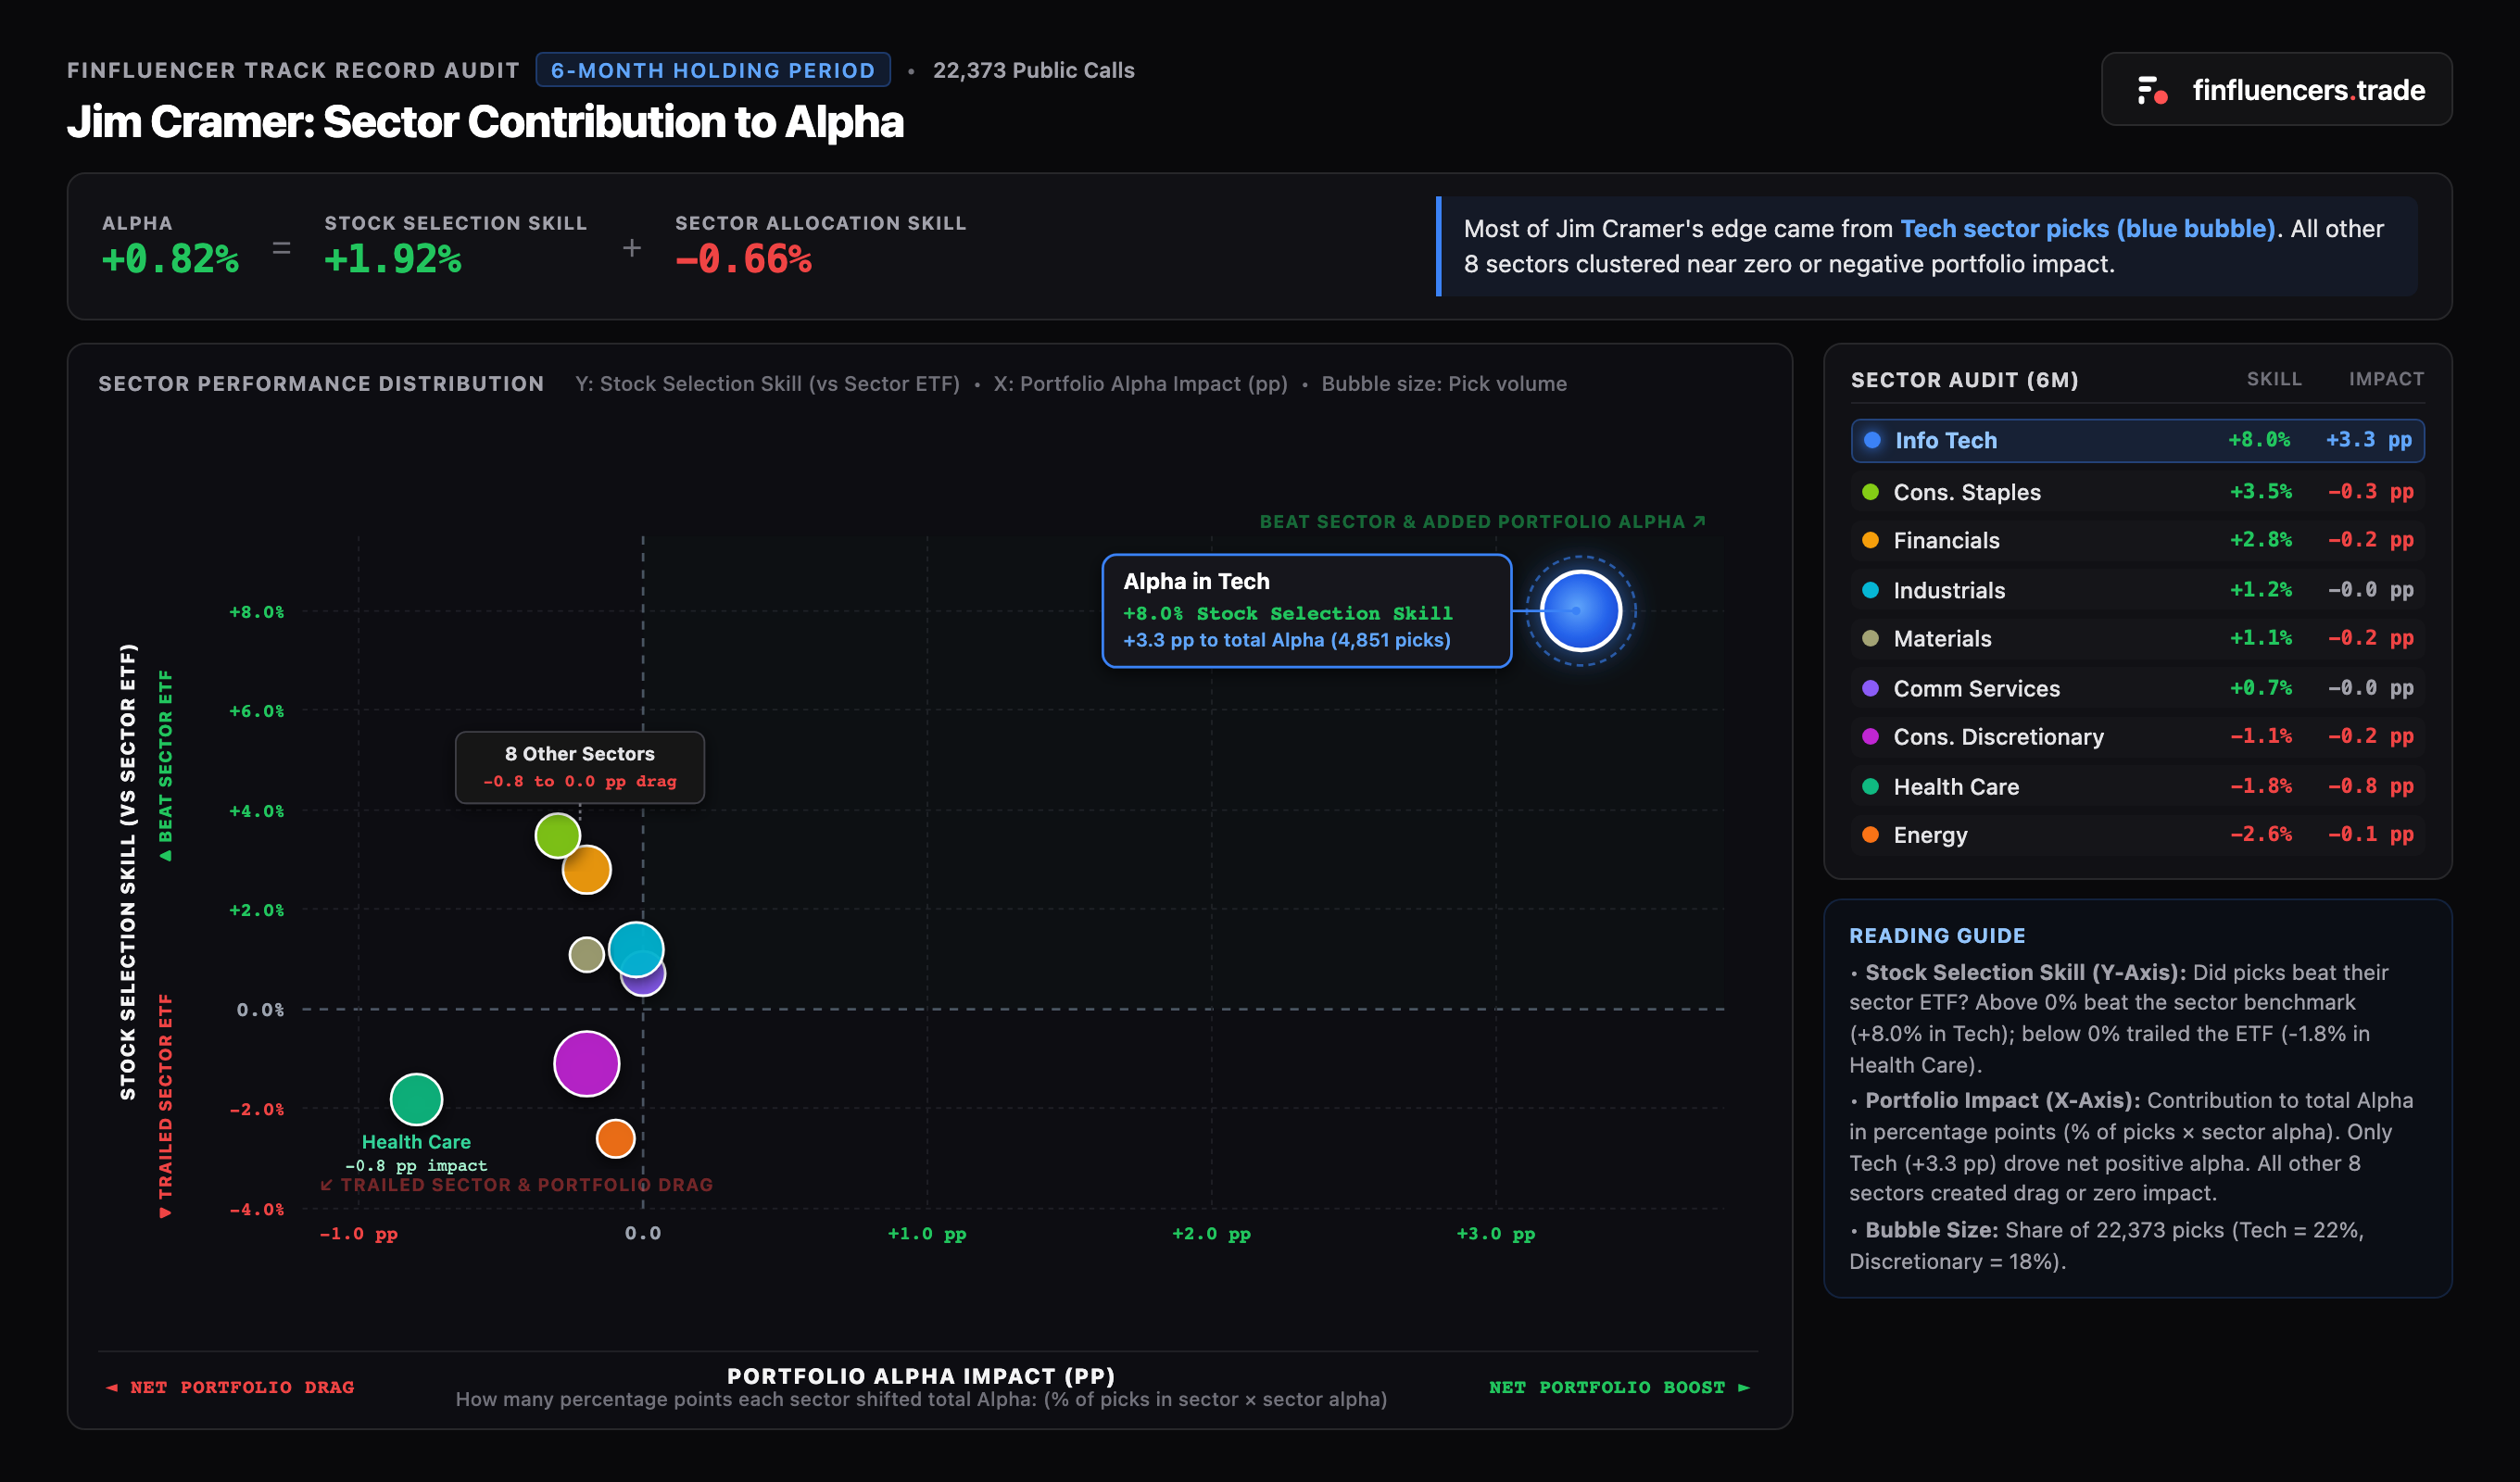The width and height of the screenshot is (2520, 1482).
Task: Click Financials orange legend dot
Action: tap(1870, 540)
